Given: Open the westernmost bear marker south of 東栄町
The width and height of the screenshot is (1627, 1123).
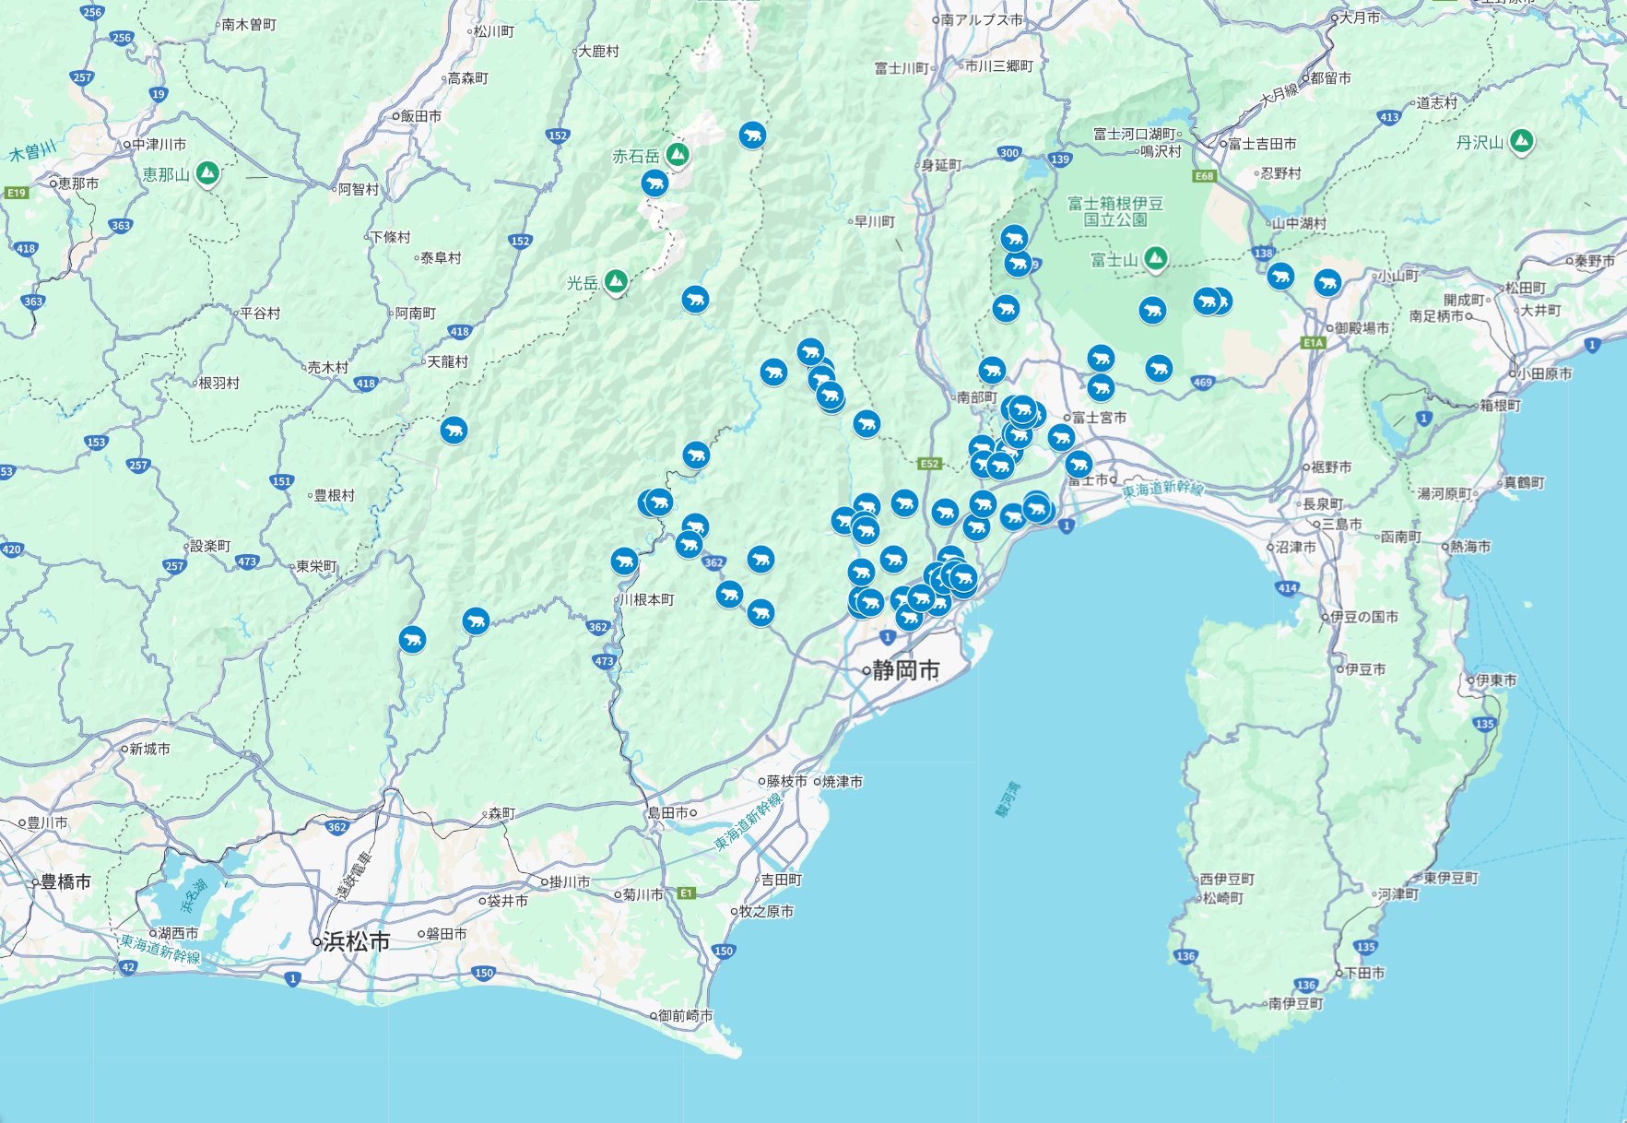Looking at the screenshot, I should click(x=412, y=639).
